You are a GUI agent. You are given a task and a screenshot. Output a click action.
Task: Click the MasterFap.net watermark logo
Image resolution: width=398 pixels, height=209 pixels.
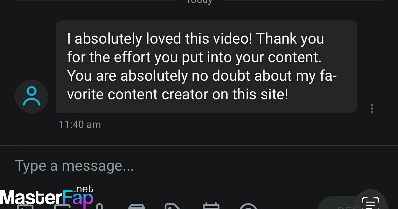point(46,196)
